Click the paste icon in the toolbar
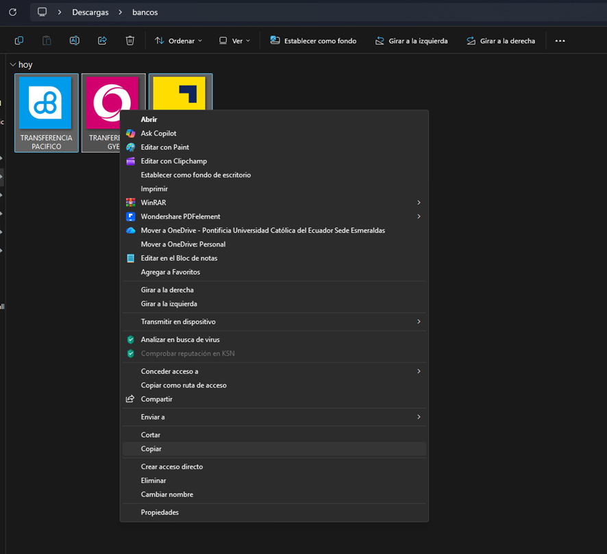The width and height of the screenshot is (607, 554). (47, 40)
